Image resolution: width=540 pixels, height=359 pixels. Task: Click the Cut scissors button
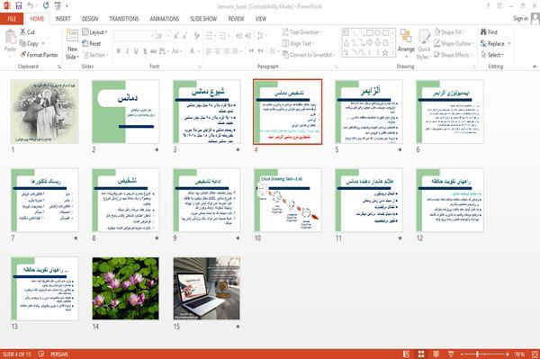(27, 32)
